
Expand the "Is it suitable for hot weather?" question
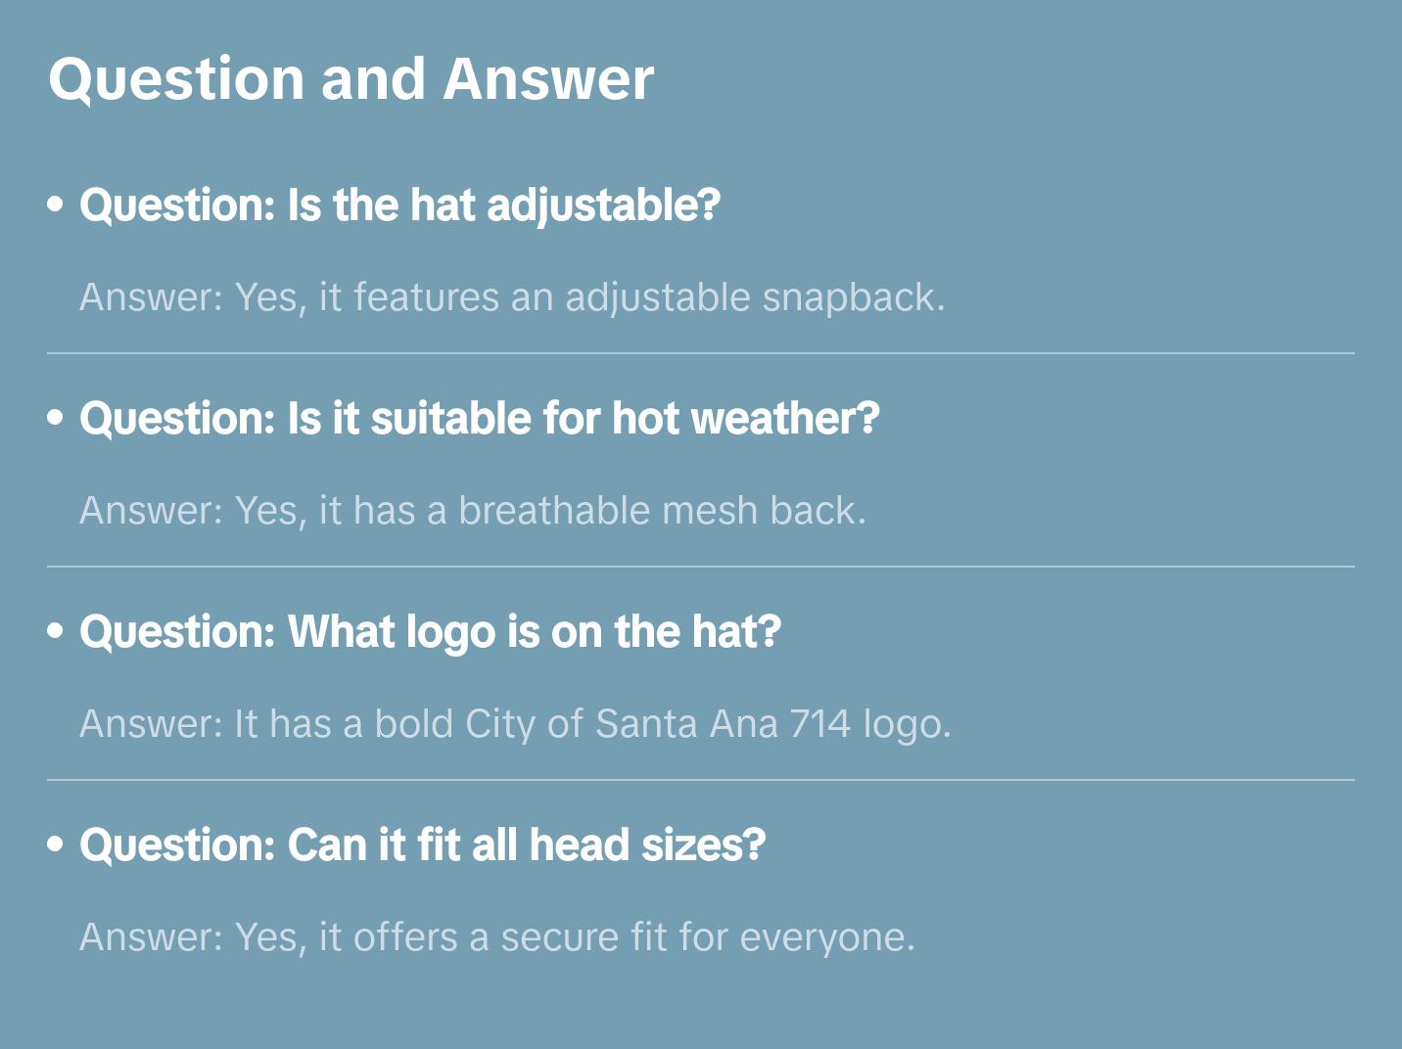479,419
